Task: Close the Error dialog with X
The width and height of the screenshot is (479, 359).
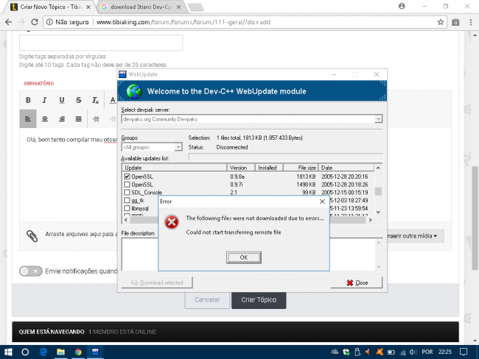Action: [x=322, y=202]
